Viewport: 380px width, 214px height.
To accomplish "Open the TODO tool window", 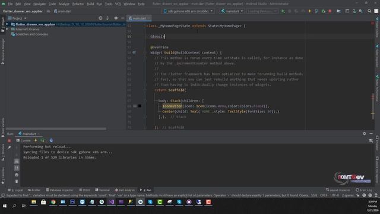I will (84, 190).
